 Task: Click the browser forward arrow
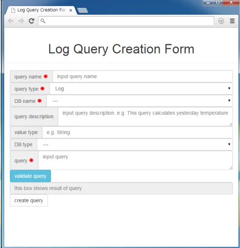click(x=21, y=21)
